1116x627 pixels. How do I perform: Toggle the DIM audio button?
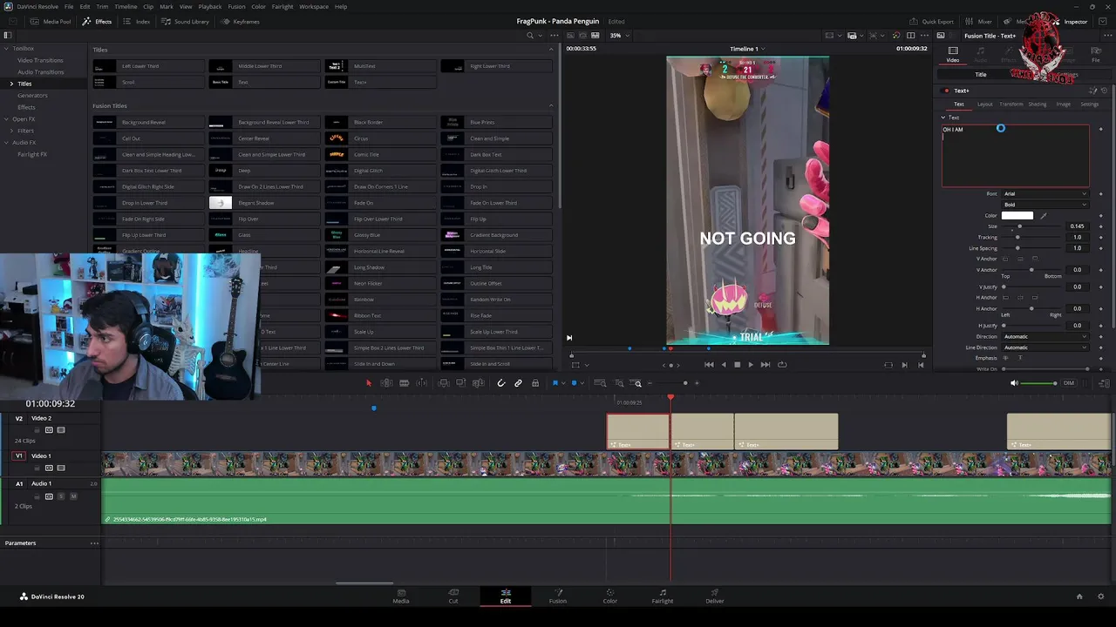pyautogui.click(x=1068, y=383)
